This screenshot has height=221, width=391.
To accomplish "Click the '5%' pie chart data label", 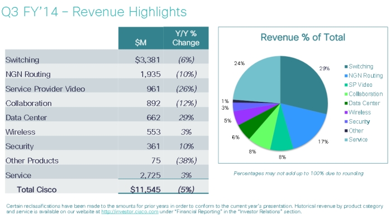I will (x=228, y=121).
